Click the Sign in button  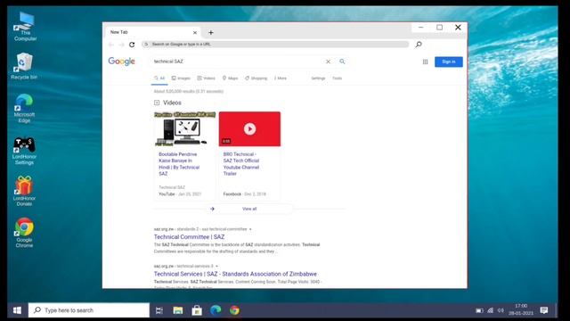[x=449, y=62]
